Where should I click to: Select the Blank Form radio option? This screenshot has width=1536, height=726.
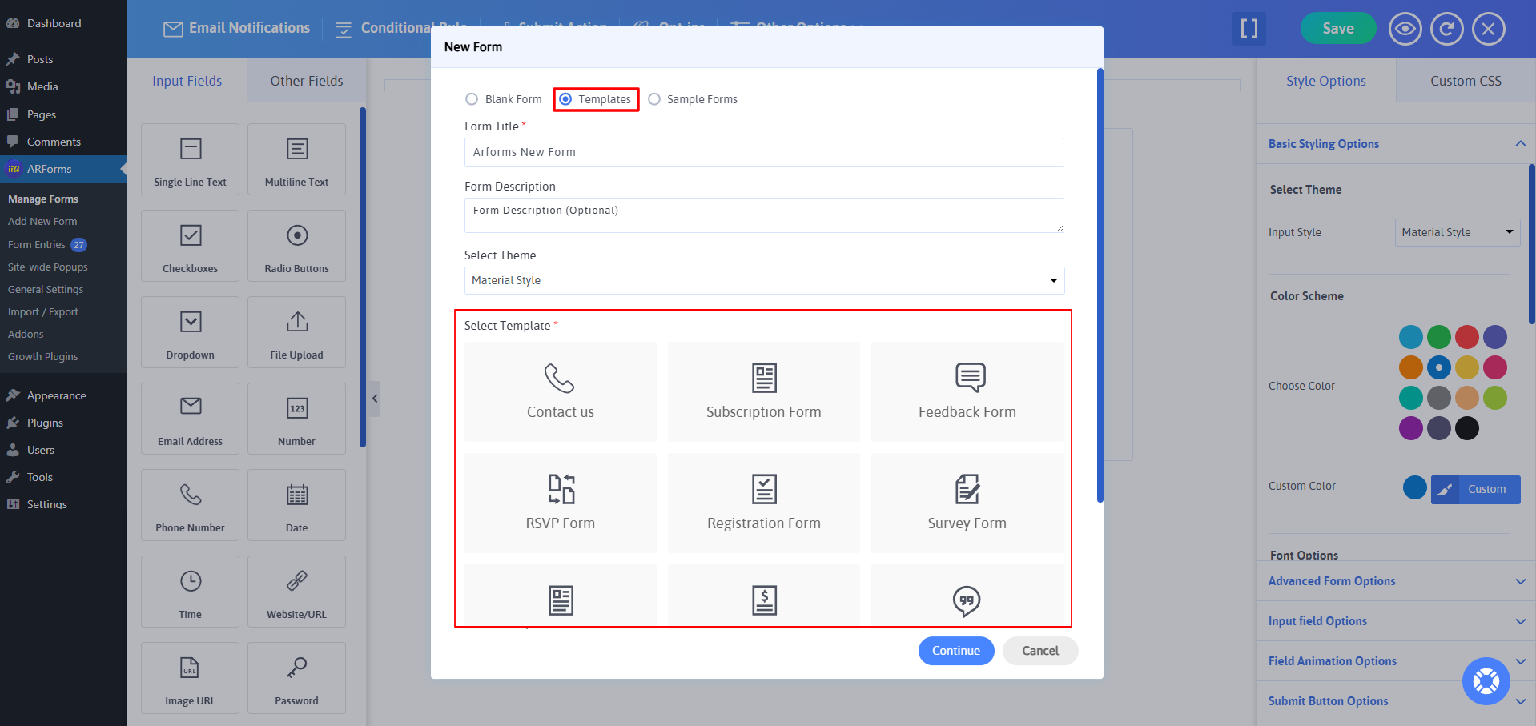[472, 99]
